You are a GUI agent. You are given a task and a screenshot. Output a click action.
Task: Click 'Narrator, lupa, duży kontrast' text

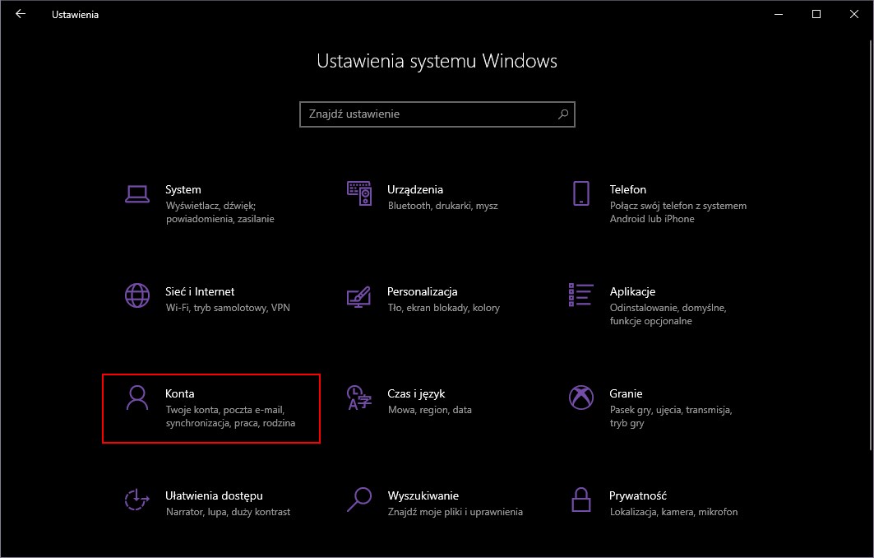click(228, 512)
